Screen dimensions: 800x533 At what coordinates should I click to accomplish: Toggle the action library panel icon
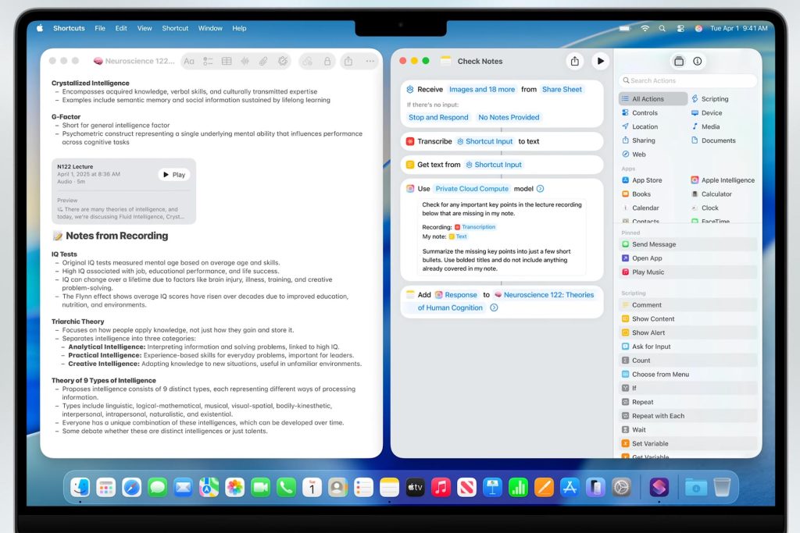(678, 61)
